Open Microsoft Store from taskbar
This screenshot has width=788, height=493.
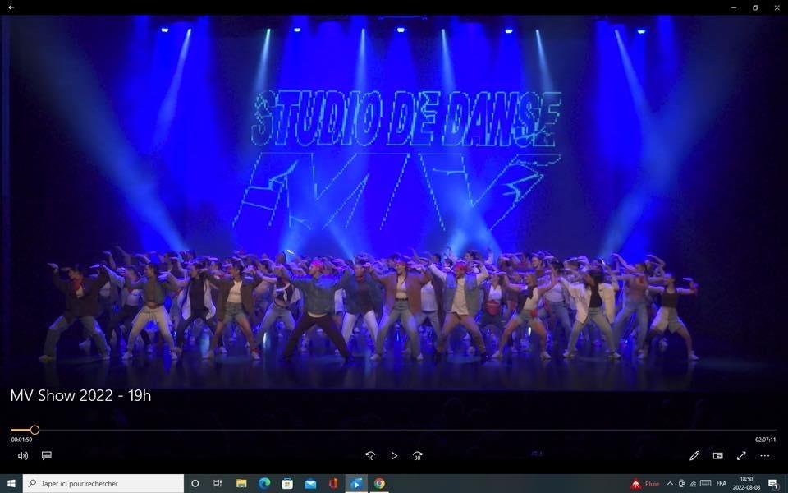(x=287, y=483)
